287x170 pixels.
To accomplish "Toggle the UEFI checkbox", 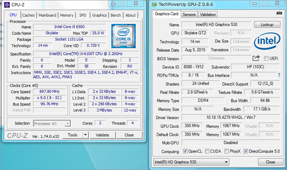I will (x=266, y=58).
